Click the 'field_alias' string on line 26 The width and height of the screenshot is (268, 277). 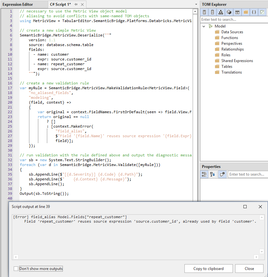(x=70, y=131)
